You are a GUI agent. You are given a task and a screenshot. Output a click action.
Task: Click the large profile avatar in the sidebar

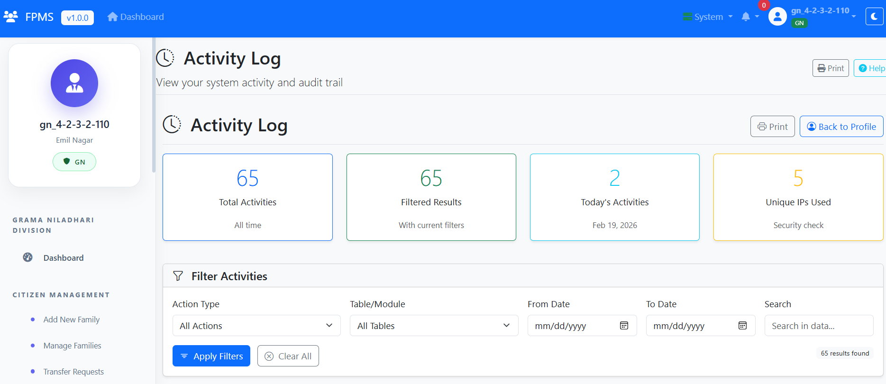[x=74, y=83]
